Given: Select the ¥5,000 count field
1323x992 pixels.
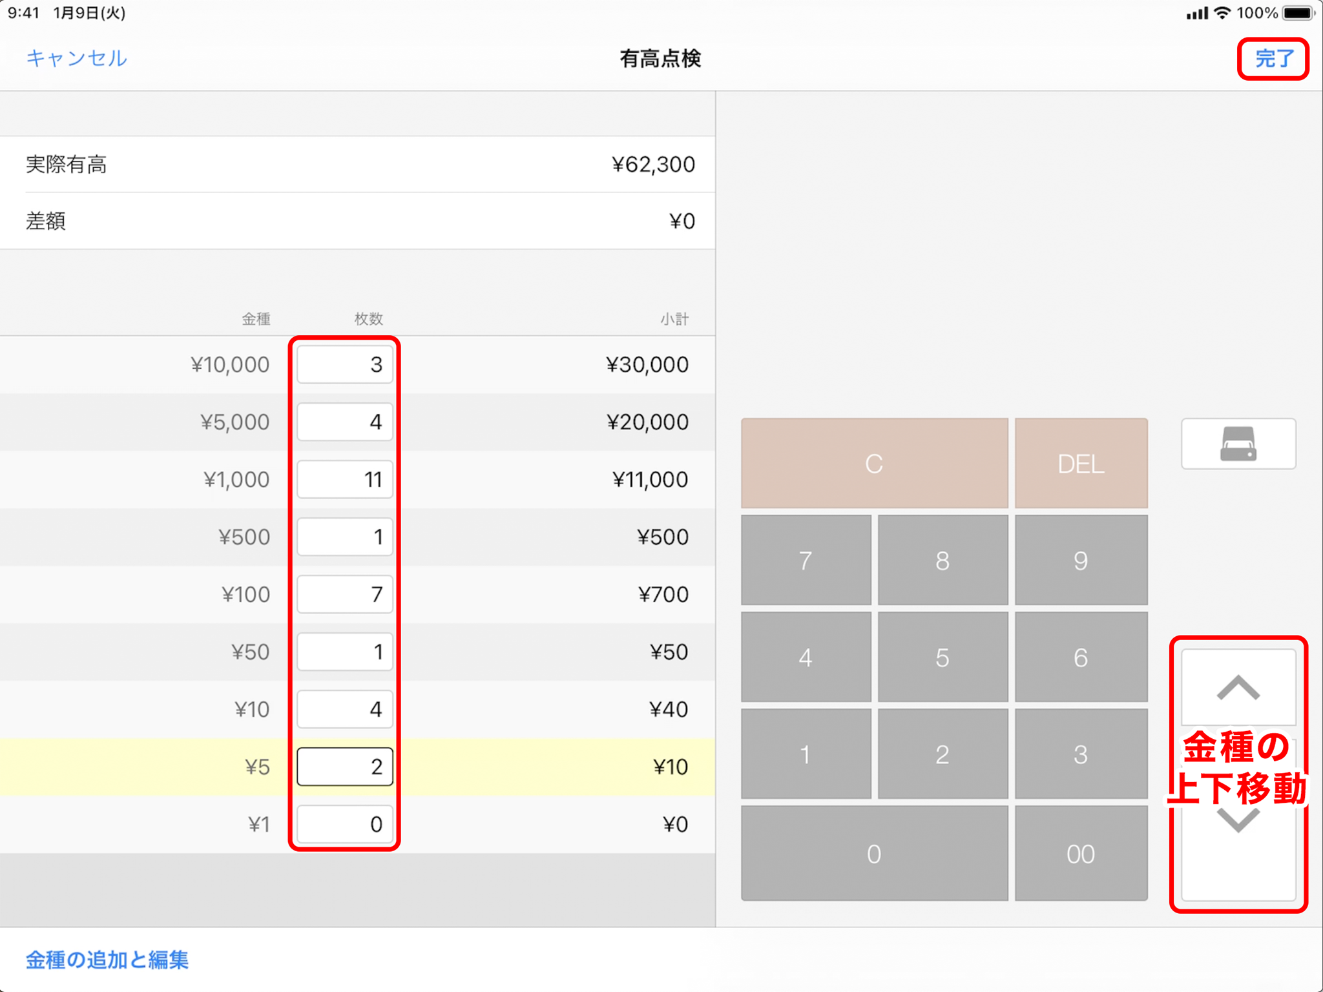Looking at the screenshot, I should [x=345, y=422].
